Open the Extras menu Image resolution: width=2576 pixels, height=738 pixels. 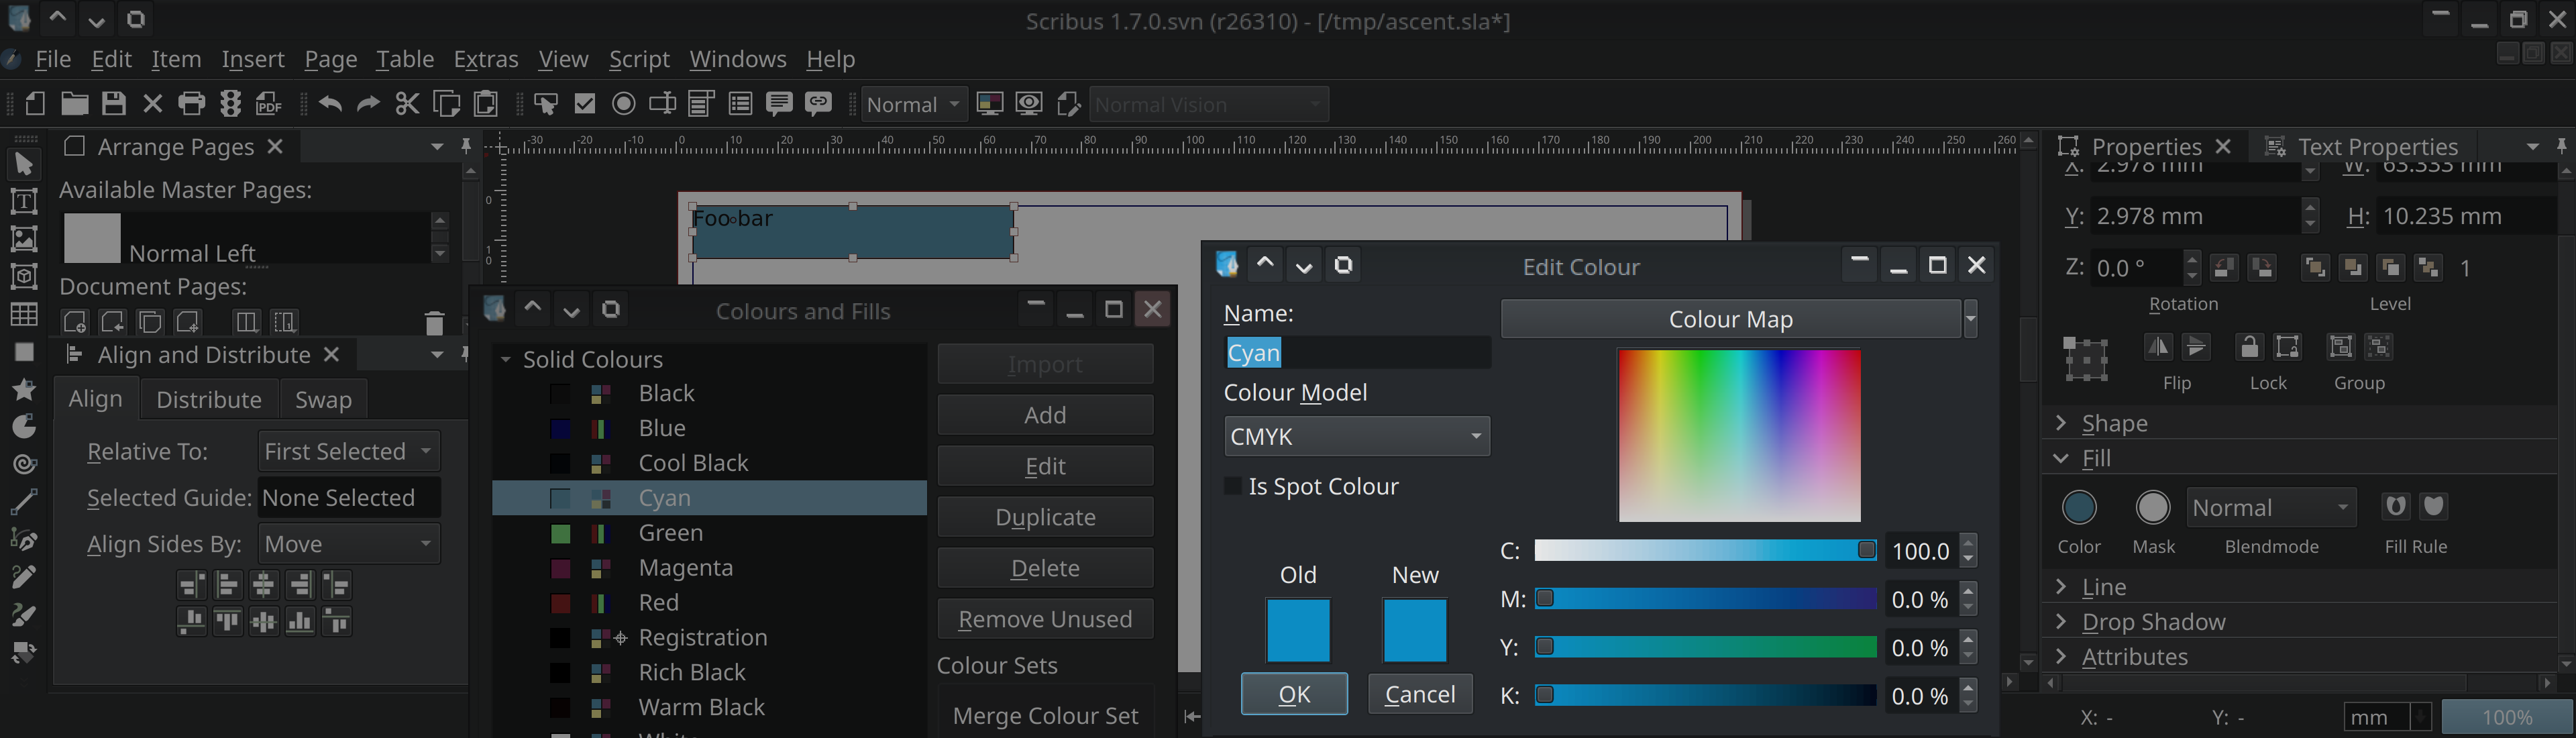click(485, 59)
